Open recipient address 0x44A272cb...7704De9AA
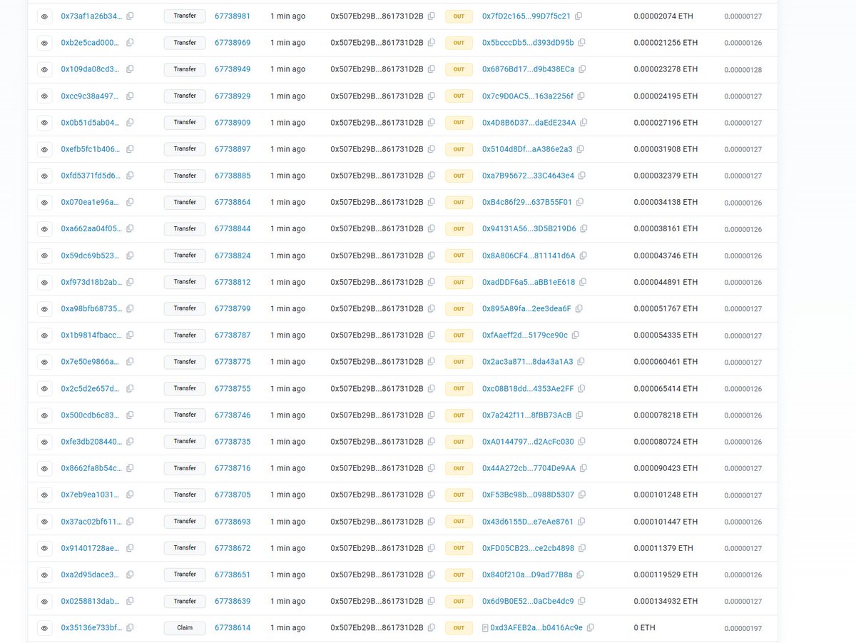 click(529, 468)
